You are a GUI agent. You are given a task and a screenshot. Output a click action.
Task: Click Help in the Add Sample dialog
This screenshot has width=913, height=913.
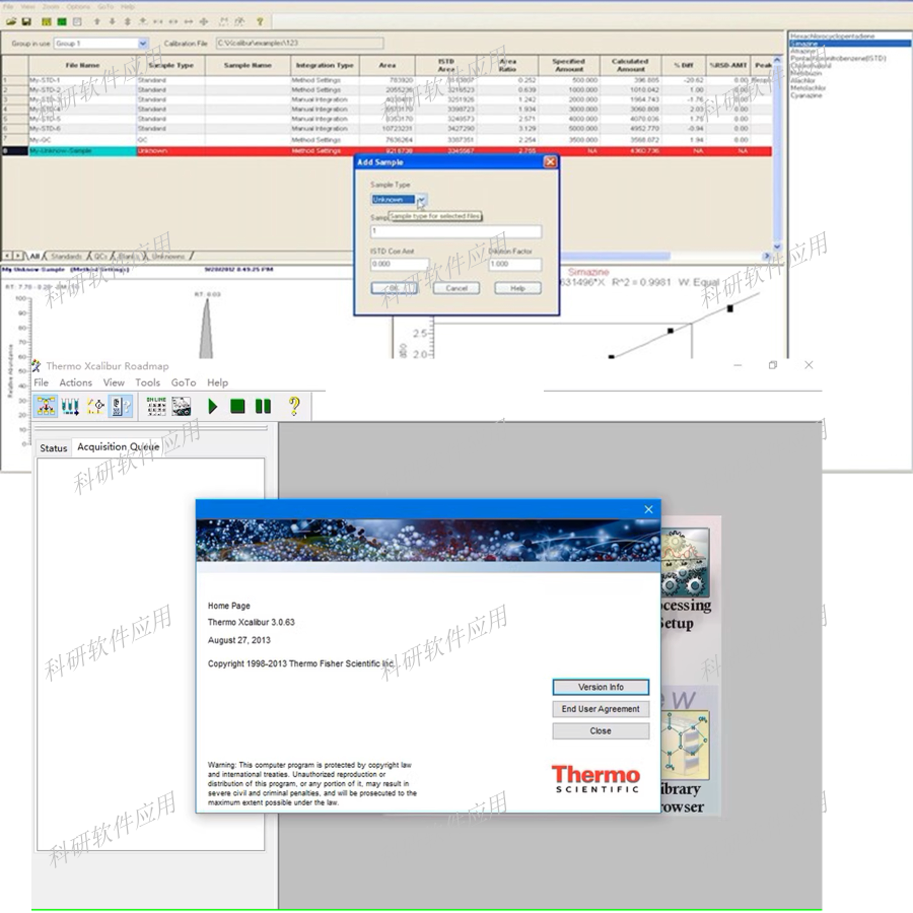pos(518,288)
